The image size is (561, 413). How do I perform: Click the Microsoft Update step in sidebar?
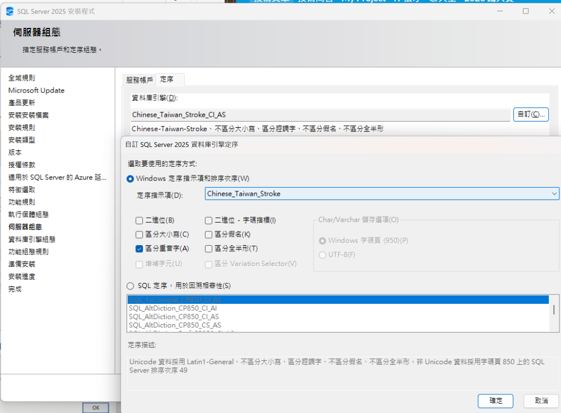click(37, 90)
